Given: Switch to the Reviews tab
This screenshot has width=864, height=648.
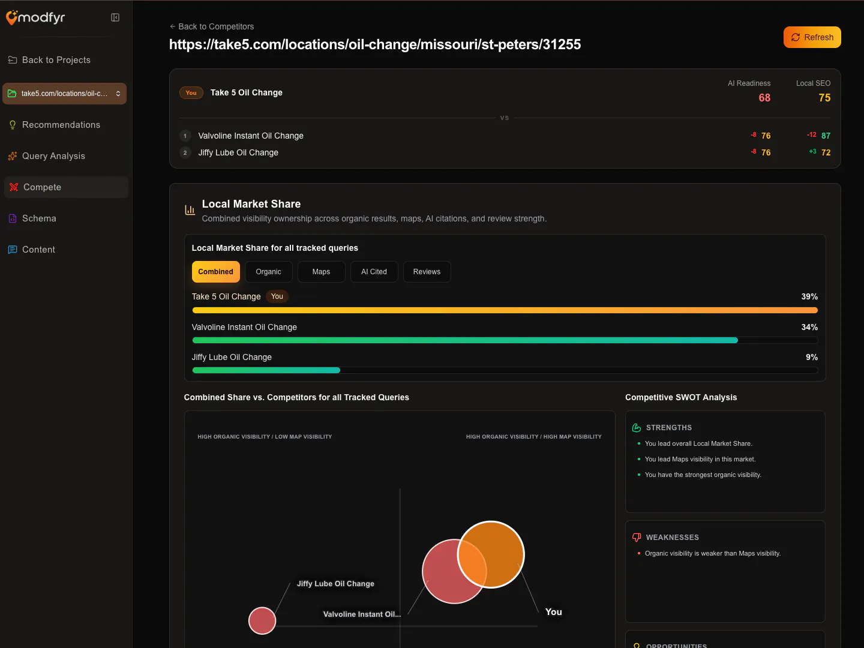Looking at the screenshot, I should [x=427, y=272].
